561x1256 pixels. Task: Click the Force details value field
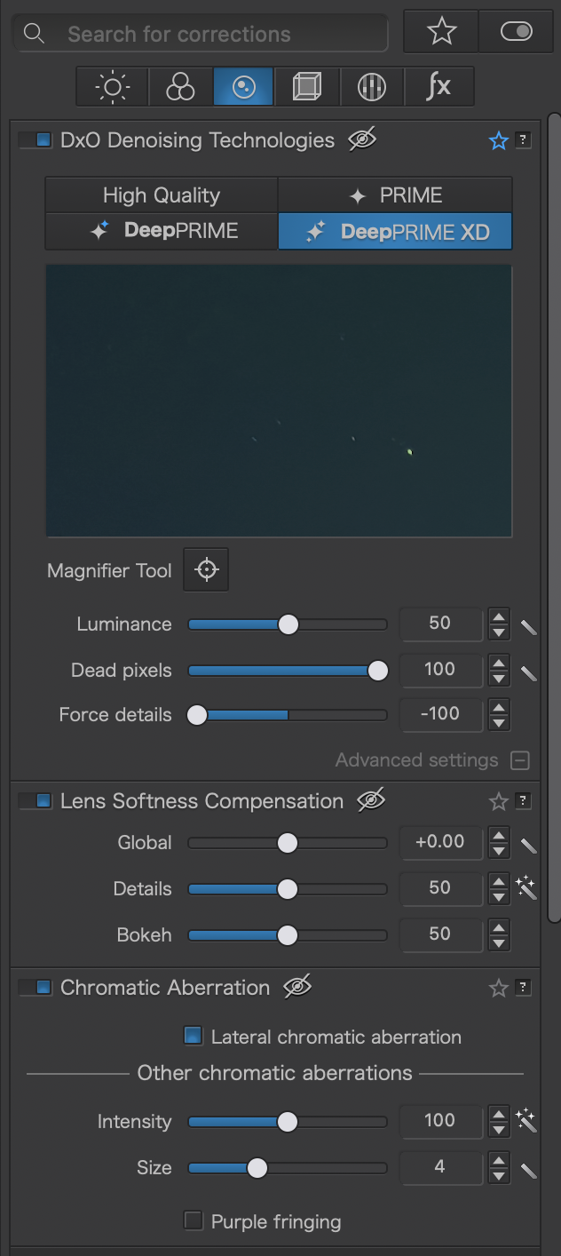coord(440,714)
